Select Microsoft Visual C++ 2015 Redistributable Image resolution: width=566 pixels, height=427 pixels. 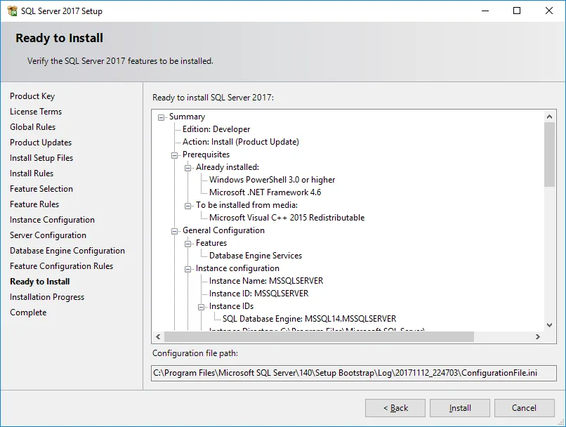click(287, 218)
